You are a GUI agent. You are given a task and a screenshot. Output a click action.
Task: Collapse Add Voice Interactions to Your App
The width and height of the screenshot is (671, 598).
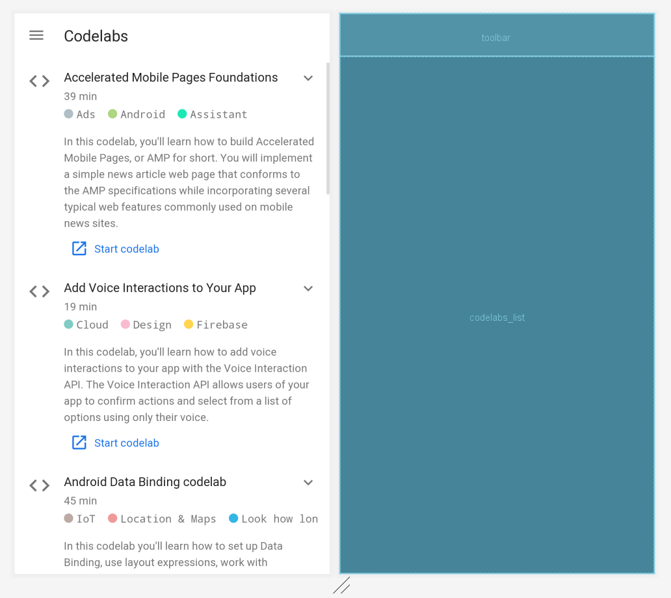(x=308, y=288)
